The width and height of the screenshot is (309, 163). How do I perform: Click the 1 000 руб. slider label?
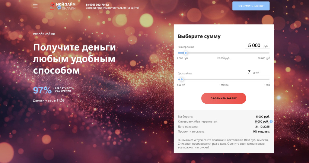point(183,58)
